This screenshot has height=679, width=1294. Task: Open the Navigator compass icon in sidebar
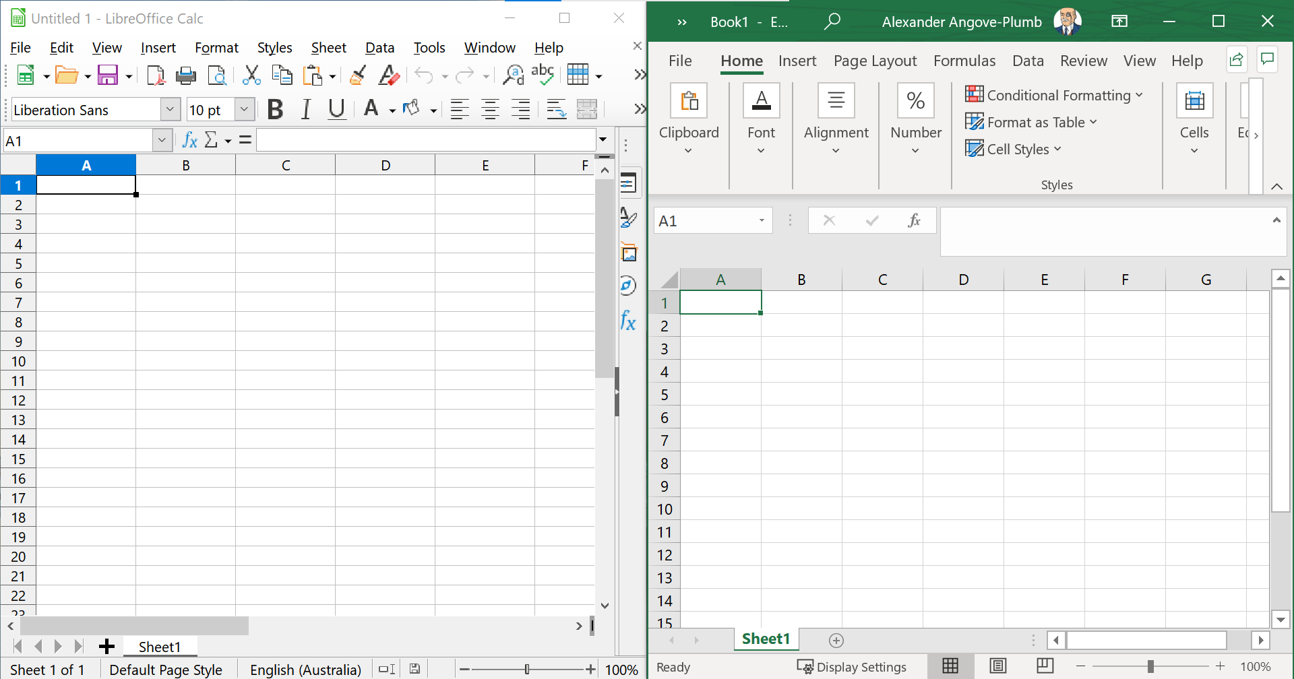[628, 286]
